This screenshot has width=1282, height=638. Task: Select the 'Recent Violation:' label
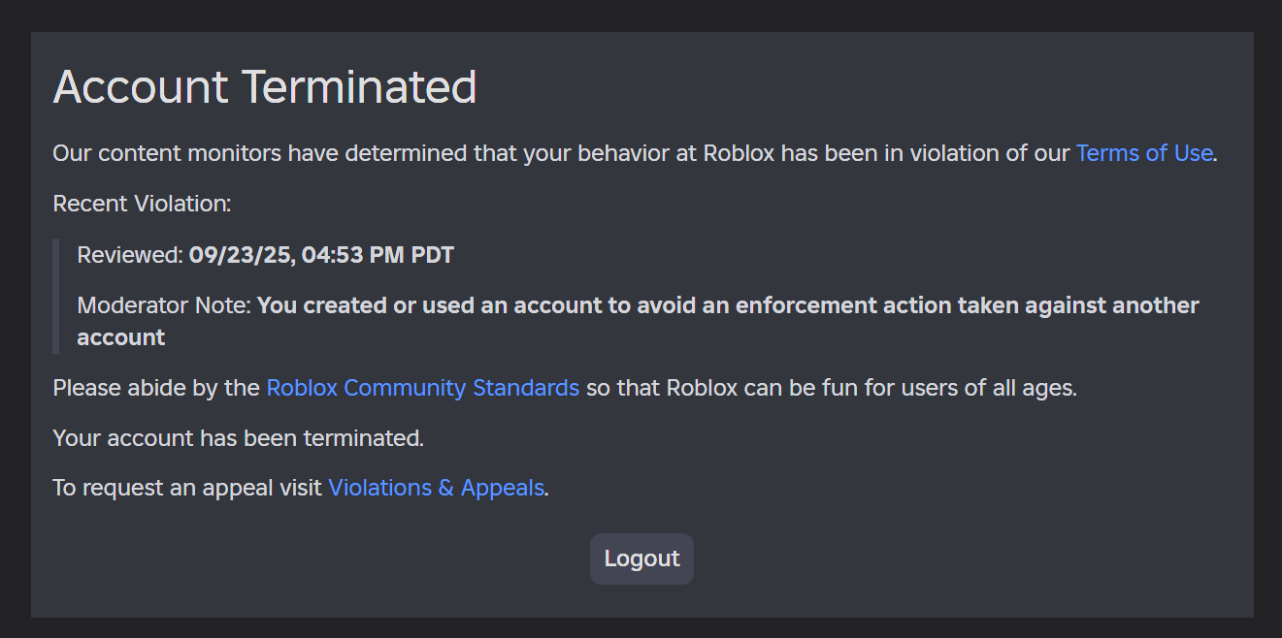[x=142, y=204]
